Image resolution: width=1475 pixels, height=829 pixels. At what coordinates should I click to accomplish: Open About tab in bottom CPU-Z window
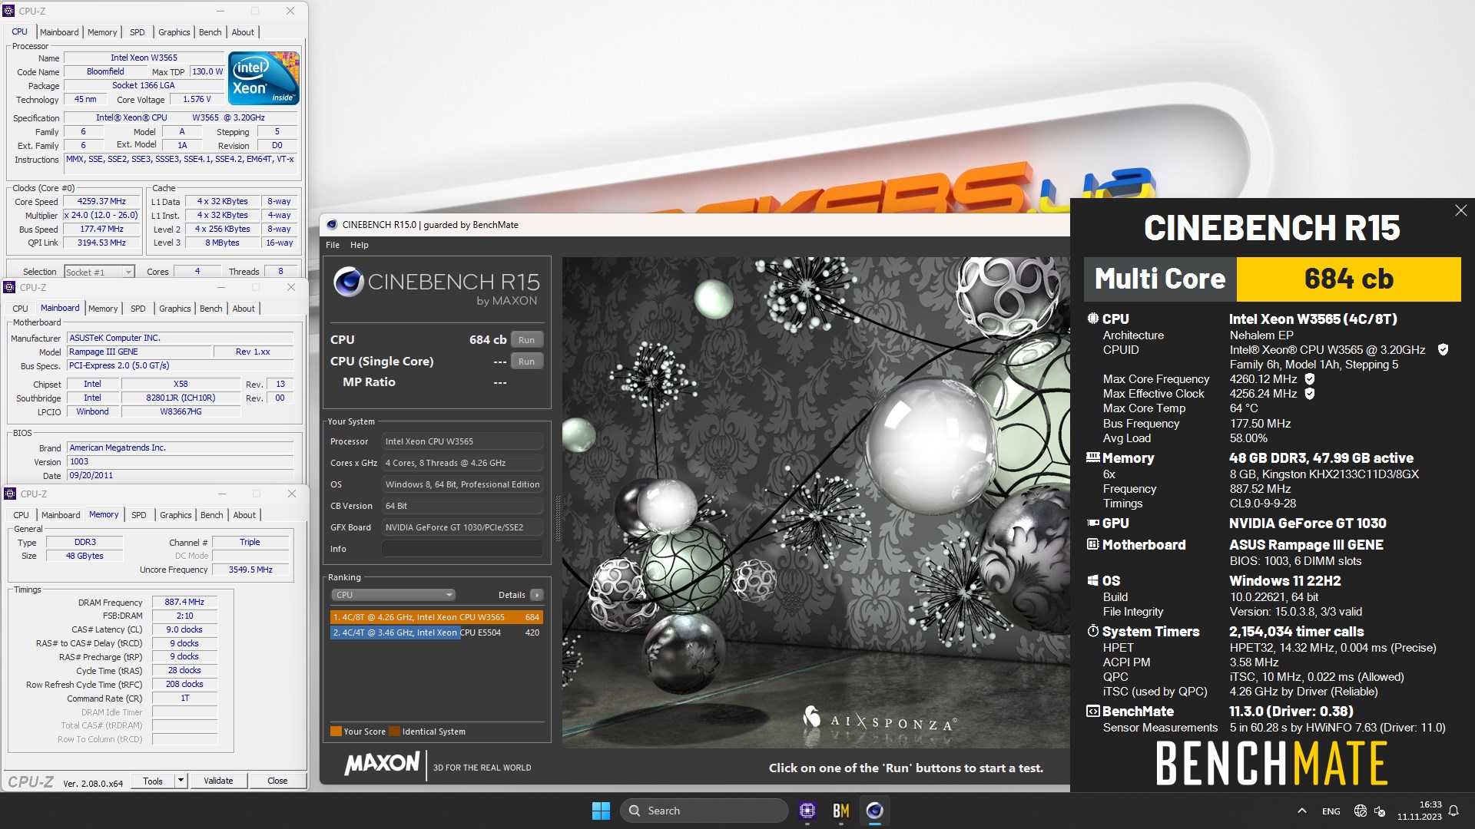pos(244,515)
